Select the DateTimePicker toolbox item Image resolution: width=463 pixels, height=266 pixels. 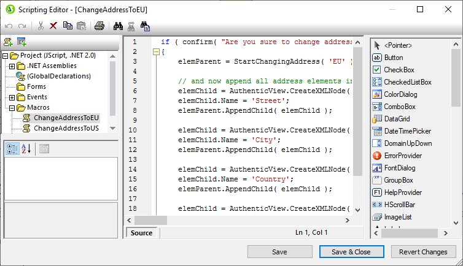(407, 131)
